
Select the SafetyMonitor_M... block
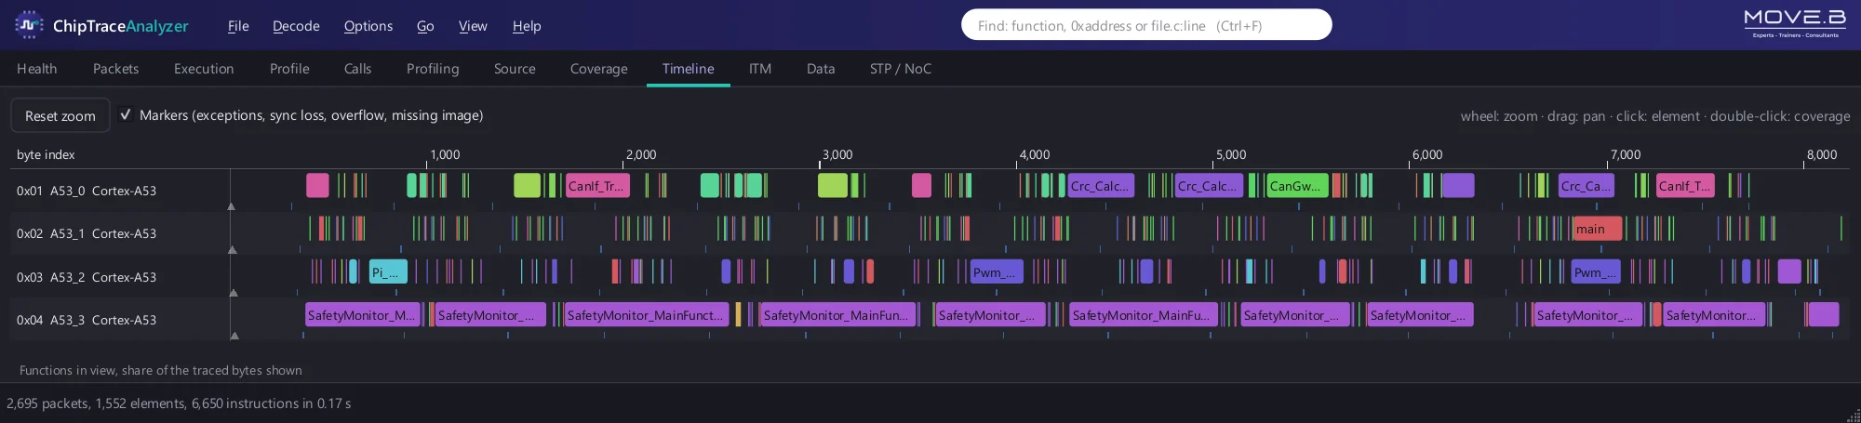pyautogui.click(x=363, y=314)
